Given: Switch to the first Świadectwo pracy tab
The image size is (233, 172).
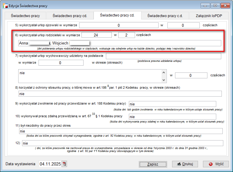Looking at the screenshot, I should [25, 16].
